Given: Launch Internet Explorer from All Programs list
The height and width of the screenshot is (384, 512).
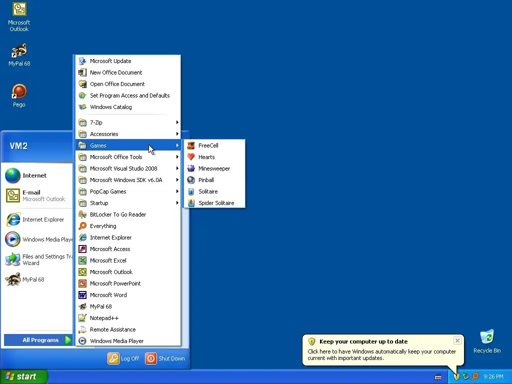Looking at the screenshot, I should pos(128,237).
